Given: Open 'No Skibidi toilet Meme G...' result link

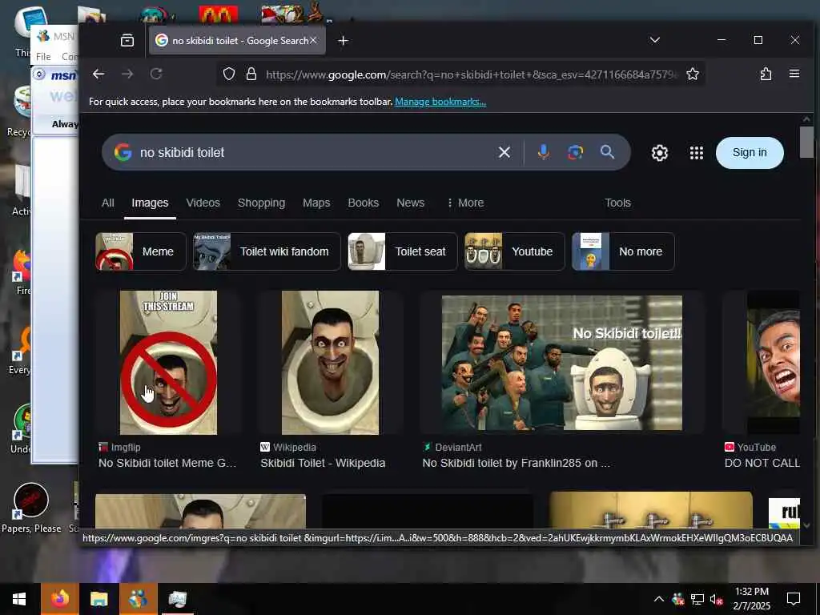Looking at the screenshot, I should tap(167, 463).
